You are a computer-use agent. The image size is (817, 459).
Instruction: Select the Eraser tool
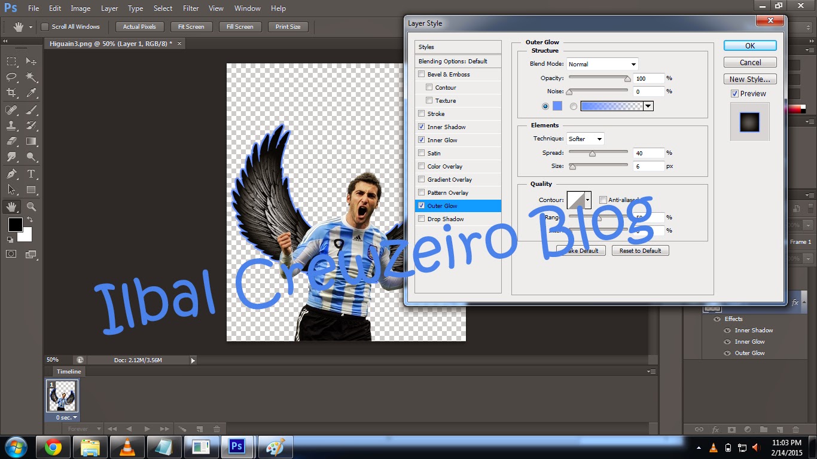pos(11,141)
